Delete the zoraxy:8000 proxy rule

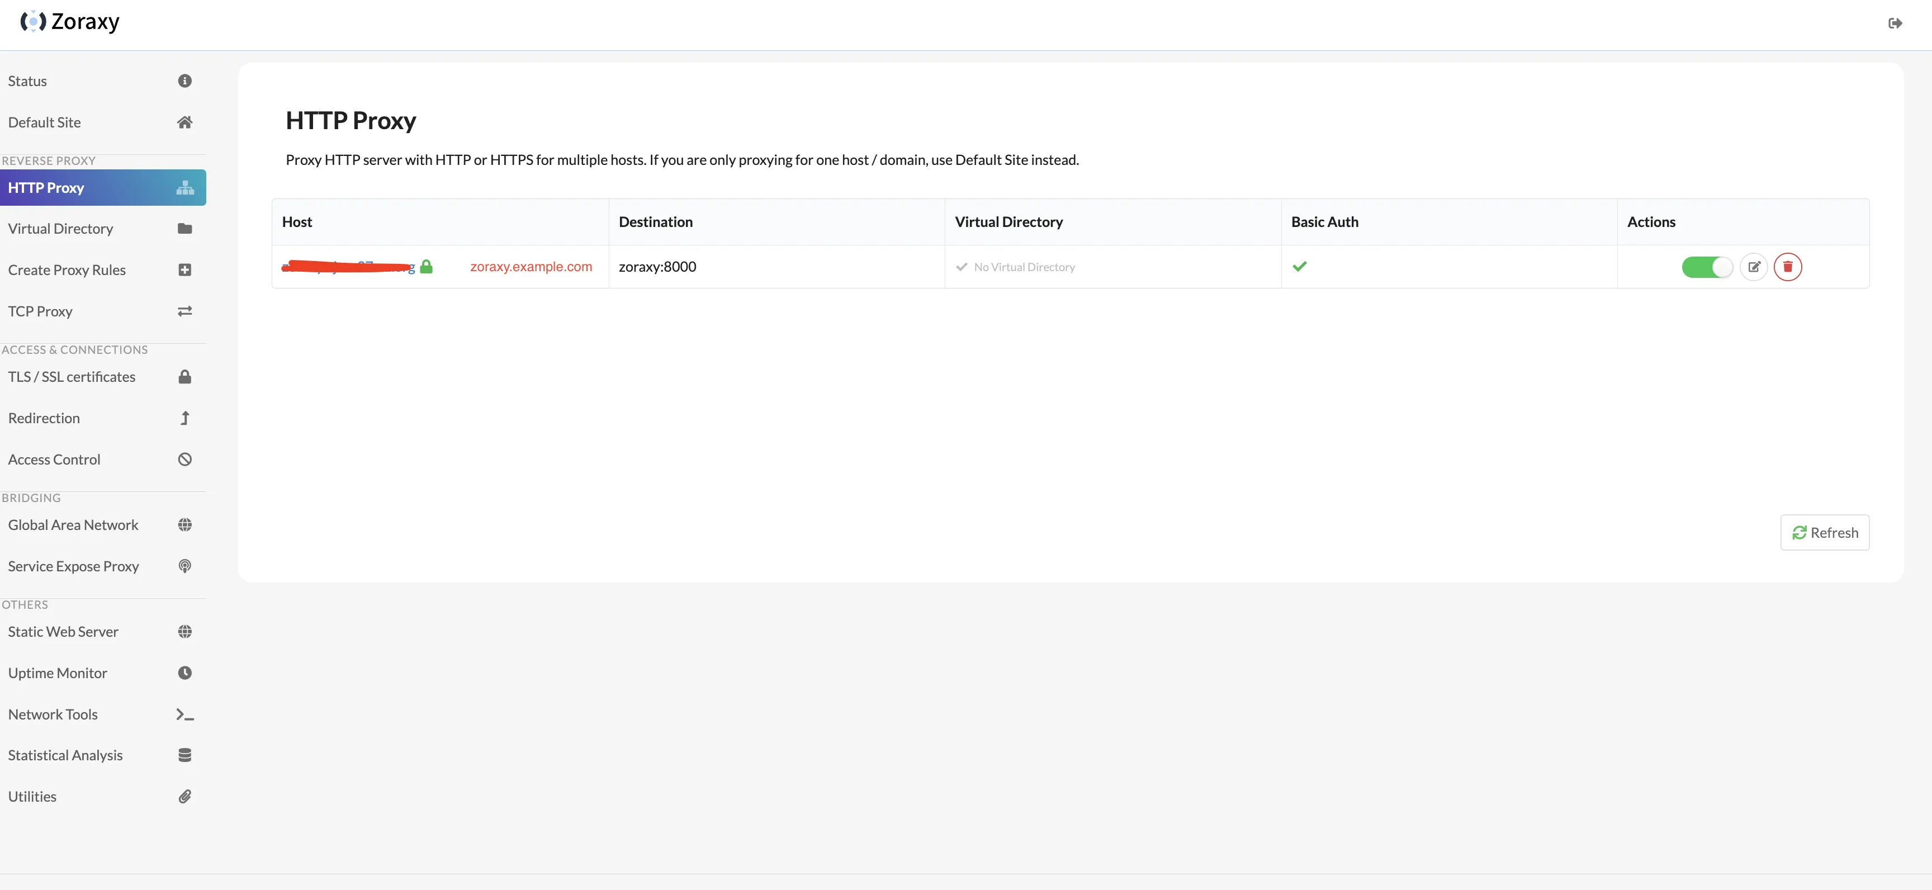(x=1787, y=267)
